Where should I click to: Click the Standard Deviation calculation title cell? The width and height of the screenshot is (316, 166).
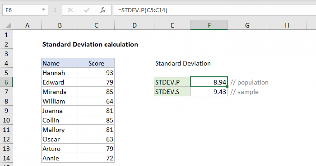tap(90, 44)
